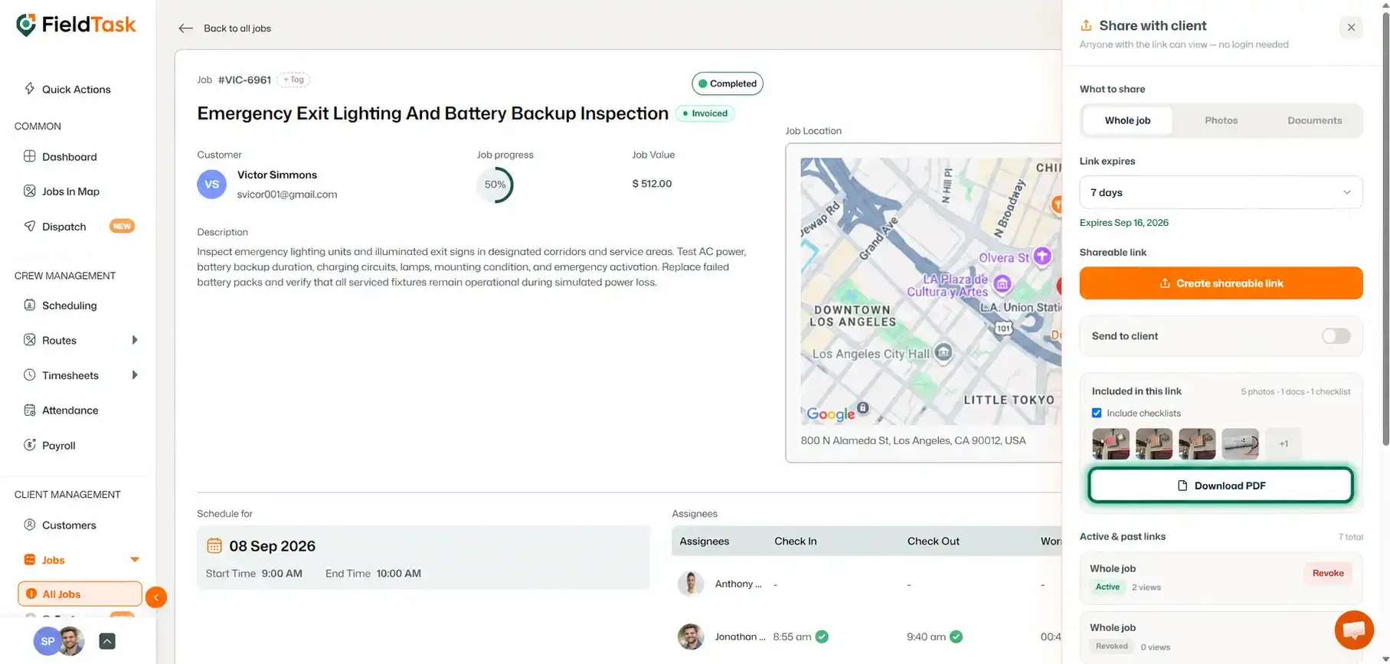Click the Google logo on map
Image resolution: width=1390 pixels, height=664 pixels.
coord(830,414)
